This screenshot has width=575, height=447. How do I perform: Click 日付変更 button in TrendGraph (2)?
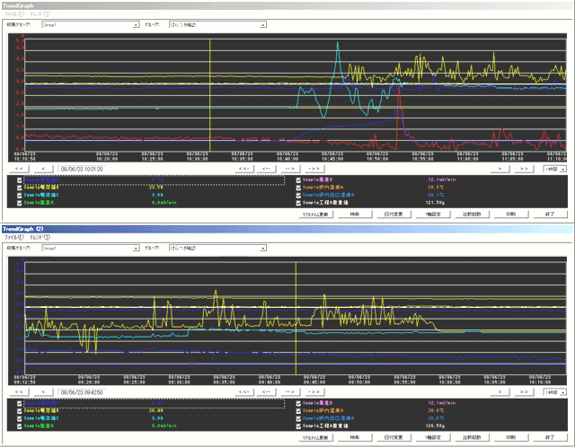coord(394,437)
